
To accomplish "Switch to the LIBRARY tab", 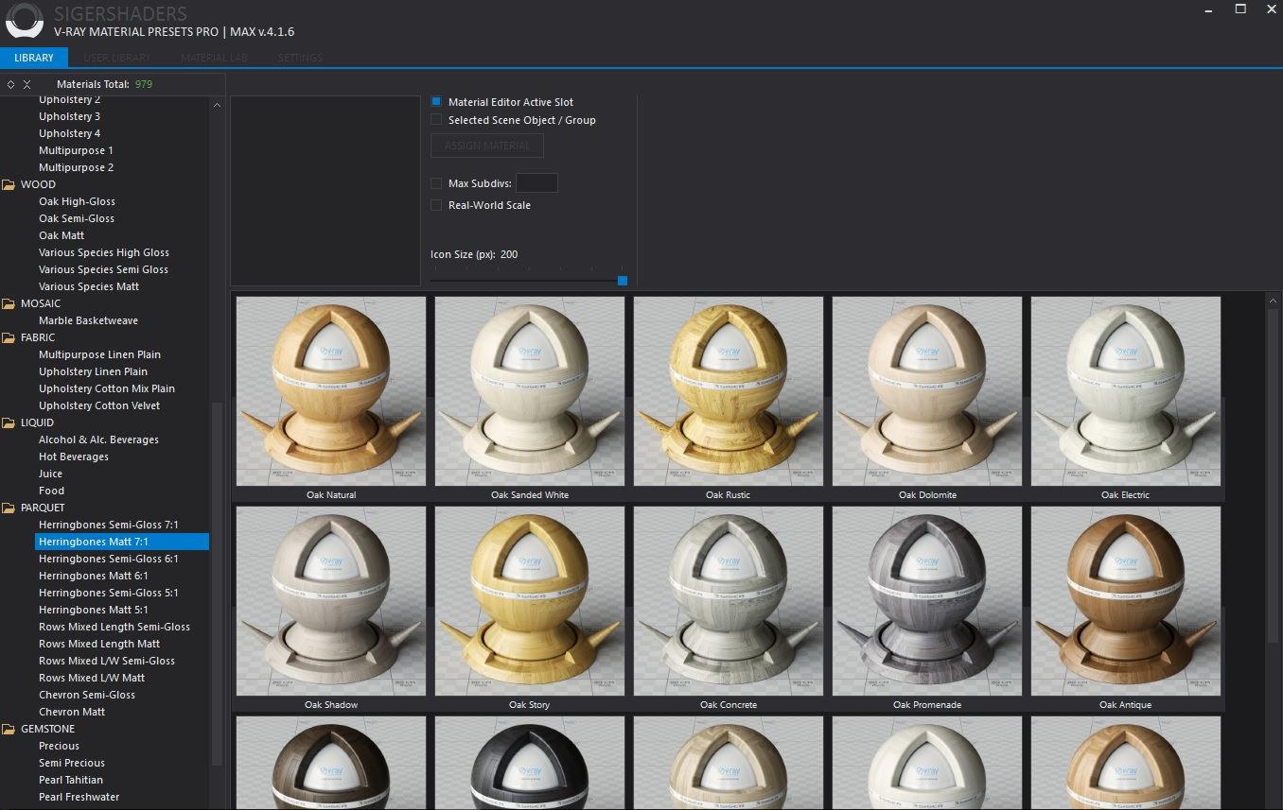I will [34, 58].
